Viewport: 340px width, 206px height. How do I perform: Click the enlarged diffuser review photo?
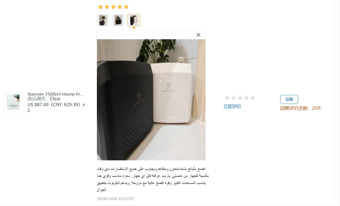pos(151,100)
